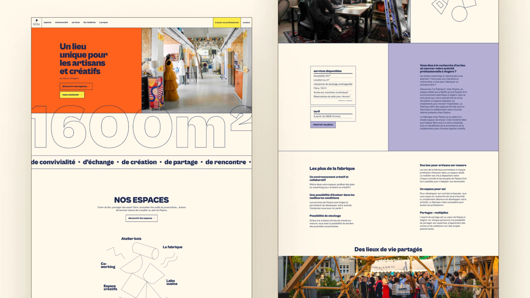
Task: Open the "événementiel" navigation item
Action: click(62, 22)
